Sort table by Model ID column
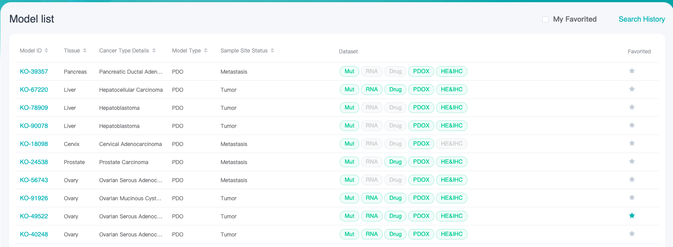The width and height of the screenshot is (673, 247). pos(46,51)
